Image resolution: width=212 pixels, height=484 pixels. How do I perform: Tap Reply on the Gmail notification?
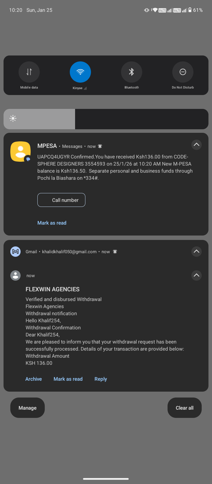tap(101, 379)
